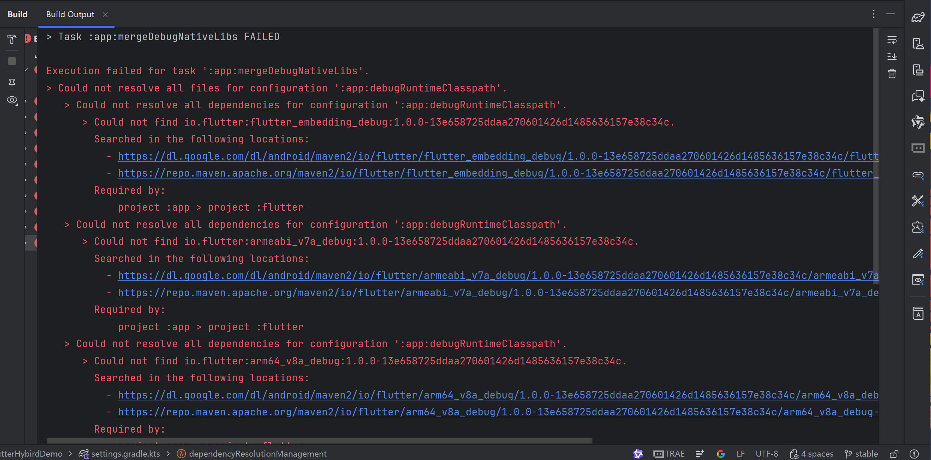The image size is (931, 460).
Task: Toggle the read-only lock icon
Action: 894,454
